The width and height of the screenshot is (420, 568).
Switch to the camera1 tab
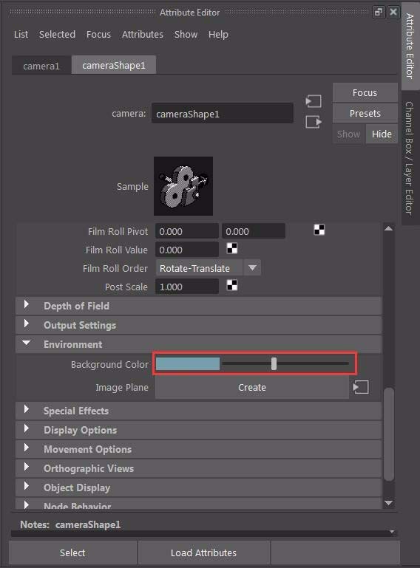pyautogui.click(x=41, y=66)
